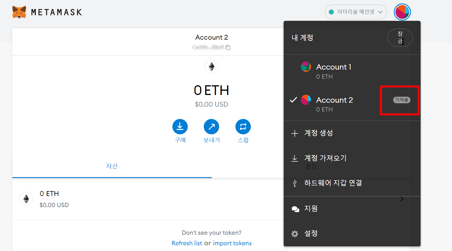The width and height of the screenshot is (452, 251).
Task: Click the account avatar at top right
Action: coord(402,12)
